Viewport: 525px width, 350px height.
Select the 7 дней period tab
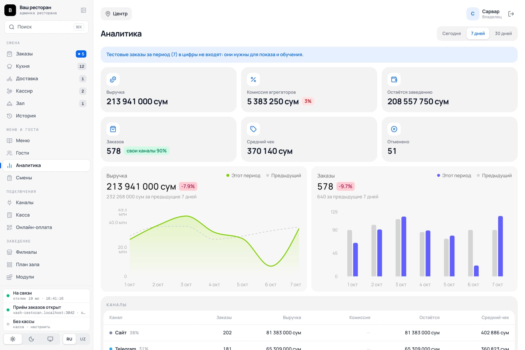click(x=478, y=33)
